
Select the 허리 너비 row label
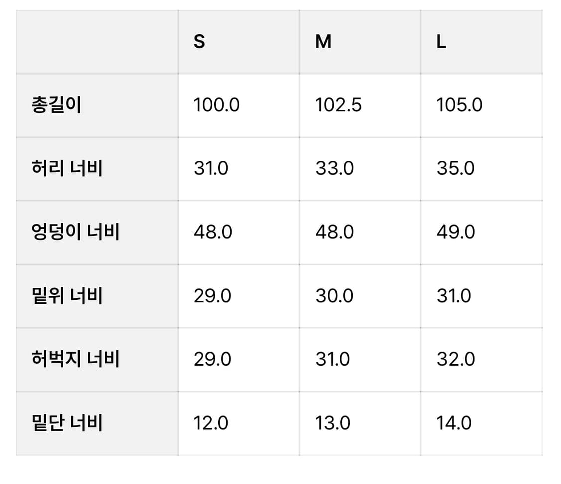point(67,168)
